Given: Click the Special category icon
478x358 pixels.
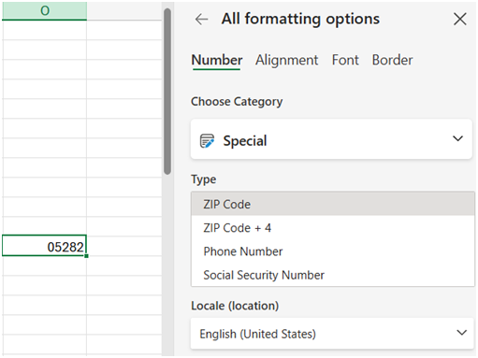Looking at the screenshot, I should pos(207,141).
